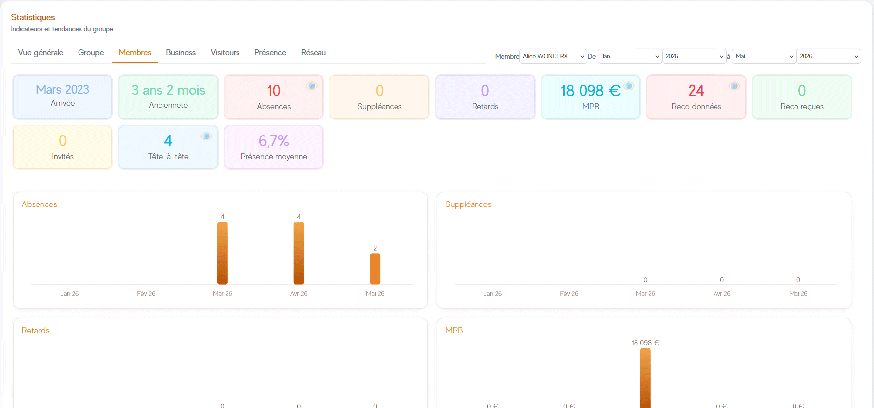Click 'Indicateurs et tendances du groupe' subtitle
The image size is (874, 408).
click(x=62, y=29)
